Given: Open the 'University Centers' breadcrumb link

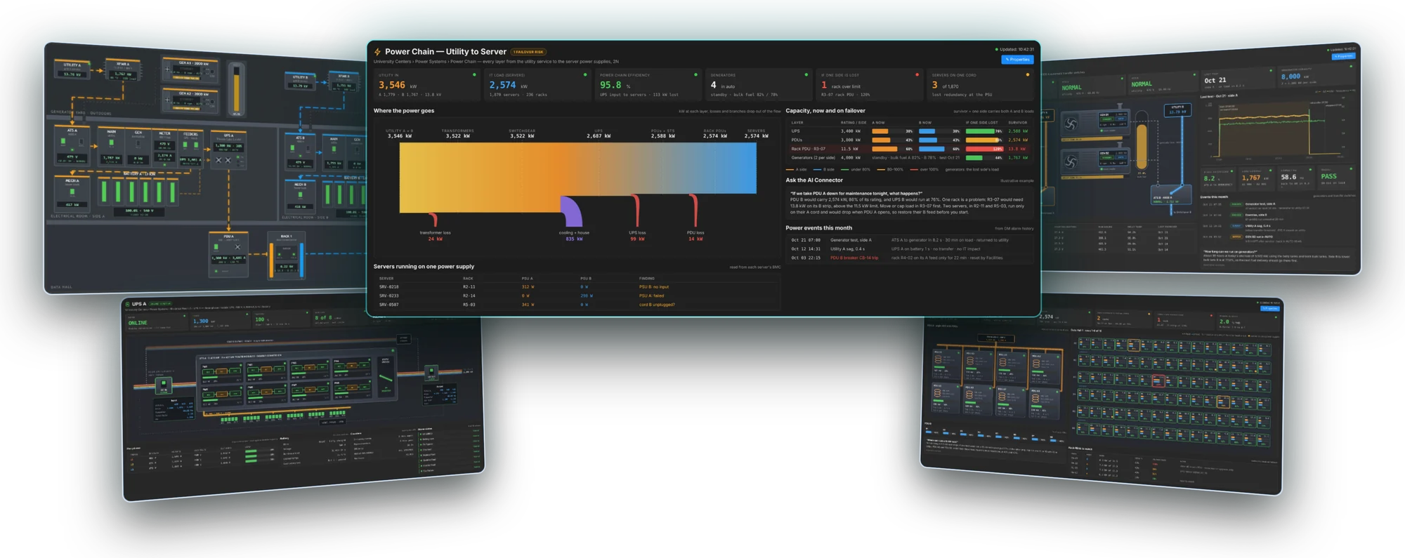Looking at the screenshot, I should 393,62.
